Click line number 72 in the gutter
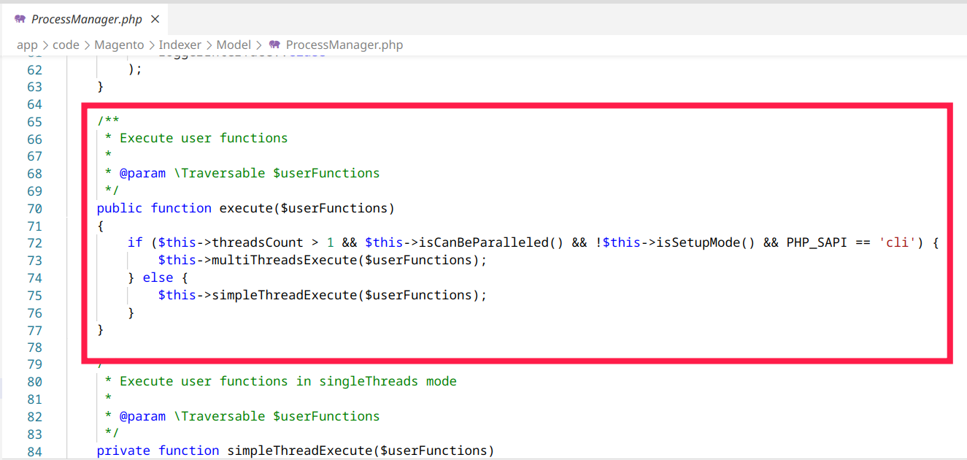 click(34, 243)
